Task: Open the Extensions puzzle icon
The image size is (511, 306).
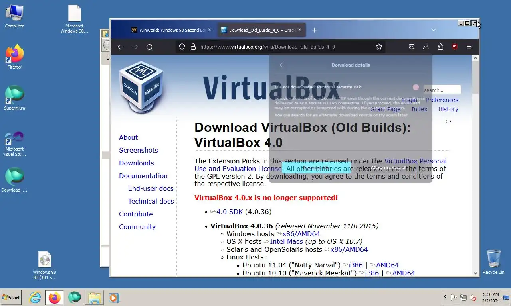Action: pos(440,47)
